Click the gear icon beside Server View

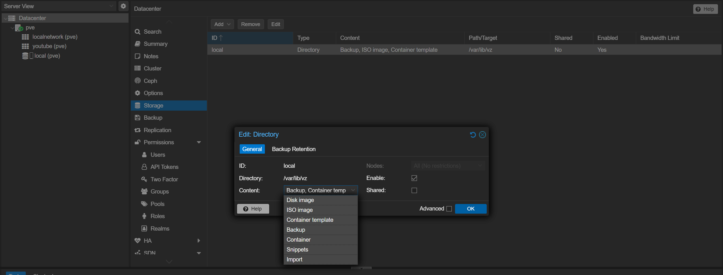click(123, 6)
